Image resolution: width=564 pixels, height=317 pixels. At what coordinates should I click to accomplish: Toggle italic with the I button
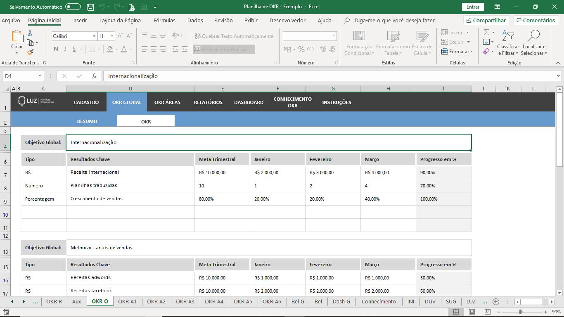click(65, 49)
